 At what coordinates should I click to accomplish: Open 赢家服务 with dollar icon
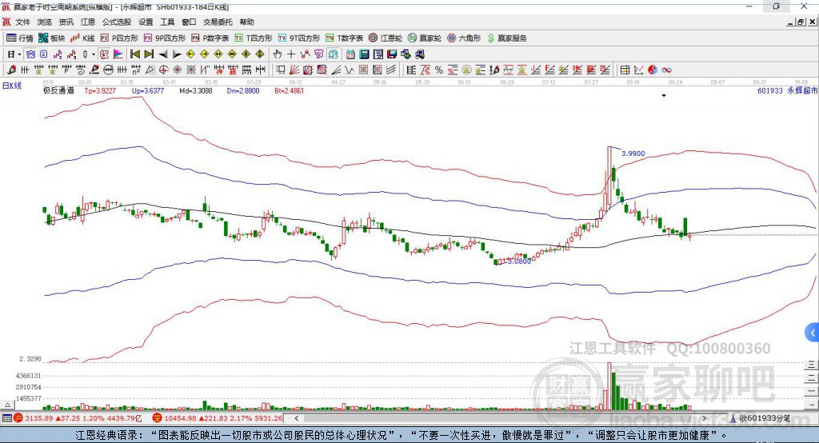[506, 38]
